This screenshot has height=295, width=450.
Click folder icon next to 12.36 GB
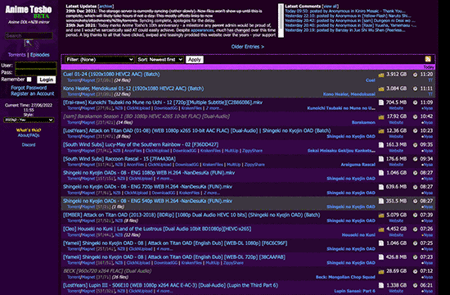point(381,131)
